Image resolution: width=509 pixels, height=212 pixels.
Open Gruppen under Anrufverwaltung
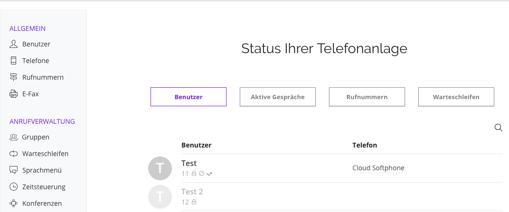coord(29,137)
